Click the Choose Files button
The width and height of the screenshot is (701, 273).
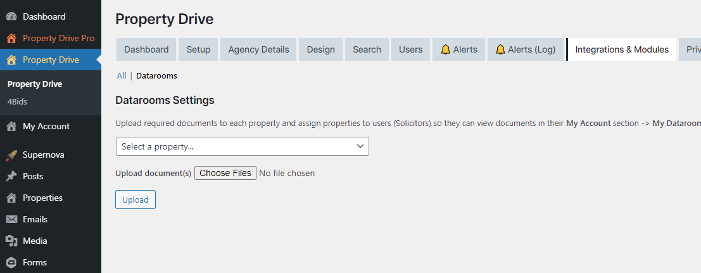pos(225,173)
